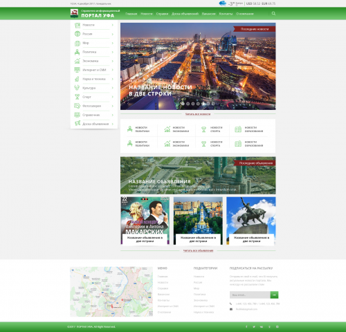Viewport: 346px width, 332px height.
Task: Open Вакансии in the top navigation
Action: click(x=209, y=14)
